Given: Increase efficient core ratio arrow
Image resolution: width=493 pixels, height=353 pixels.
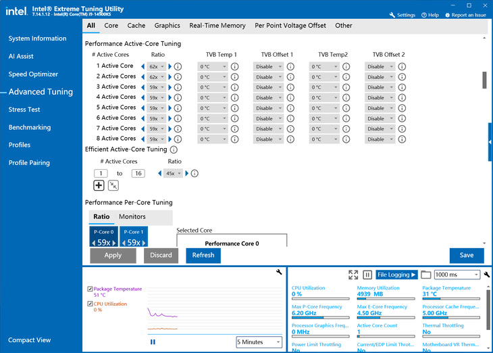Looking at the screenshot, I should (187, 173).
